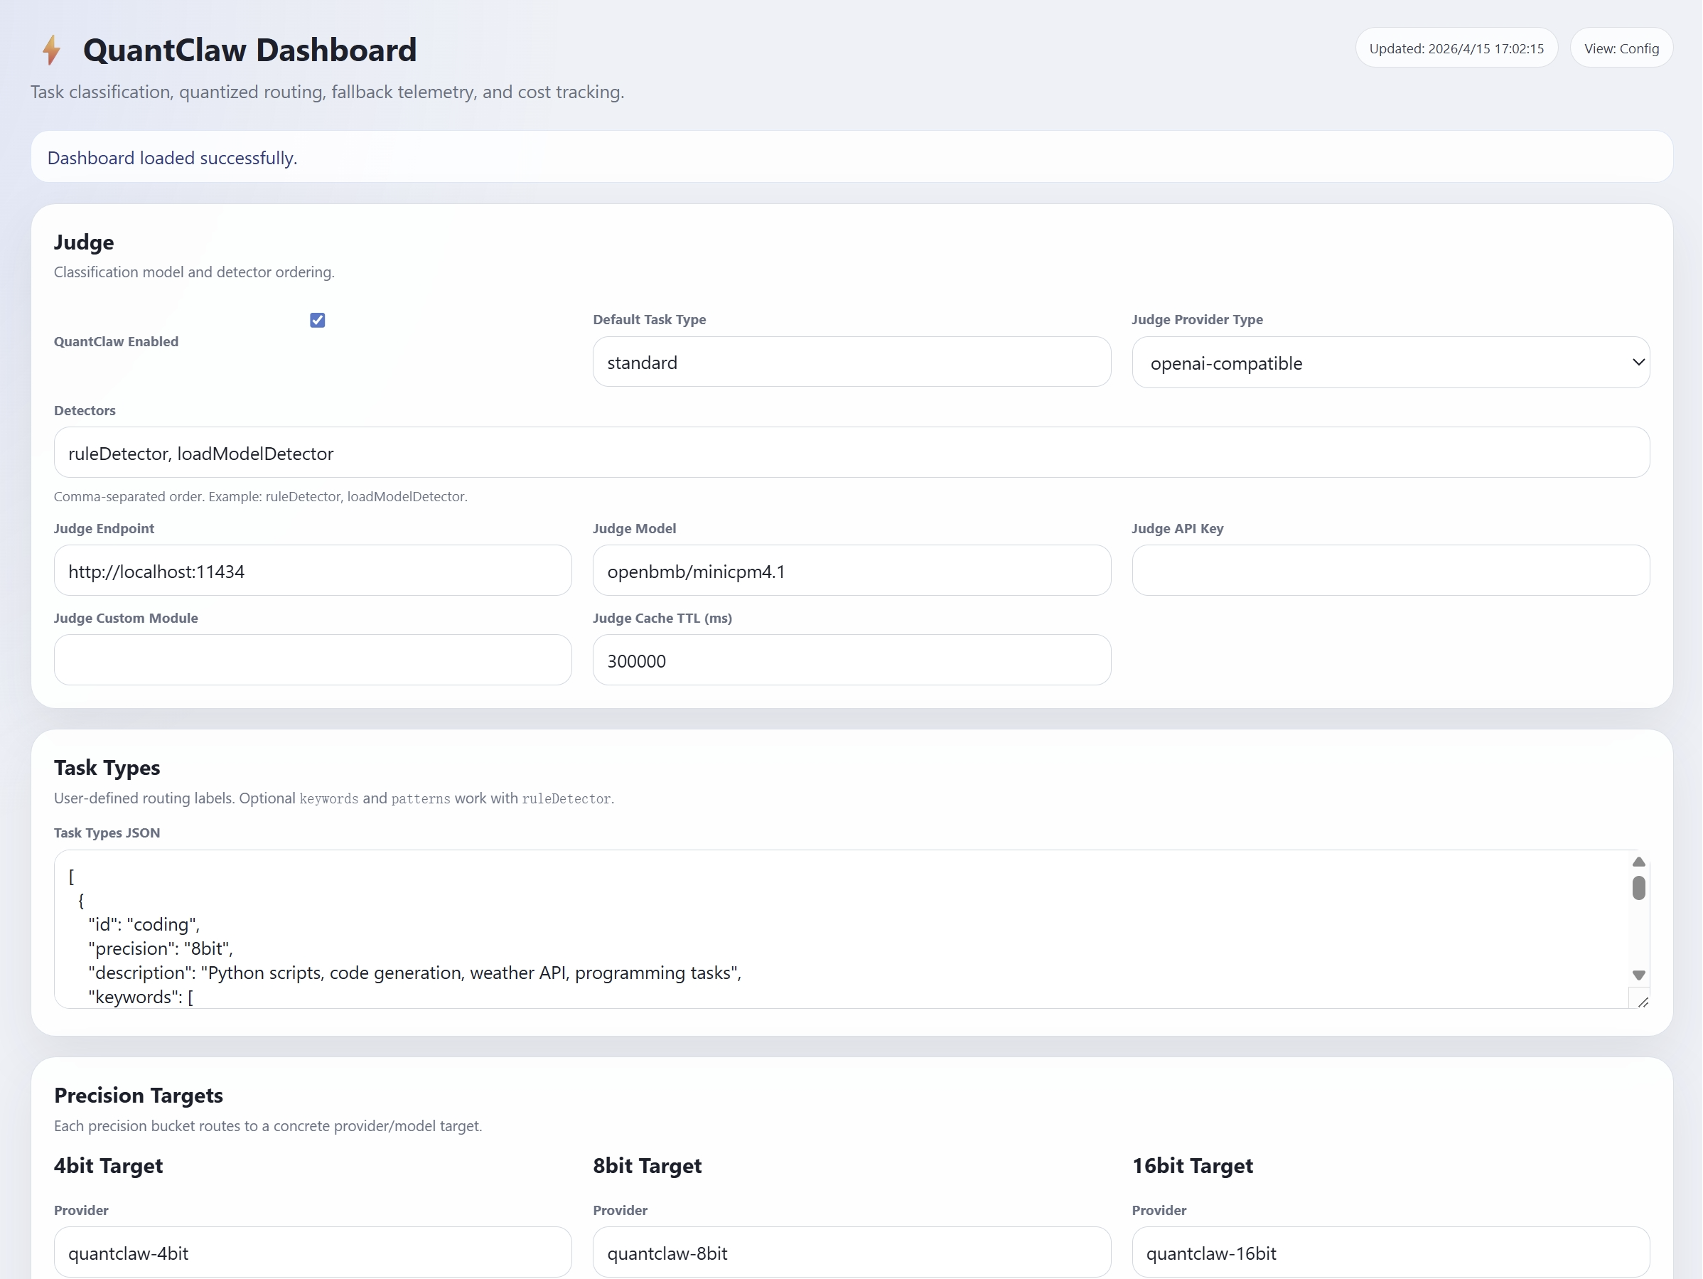Click the 16bit Target Provider field

point(1390,1253)
